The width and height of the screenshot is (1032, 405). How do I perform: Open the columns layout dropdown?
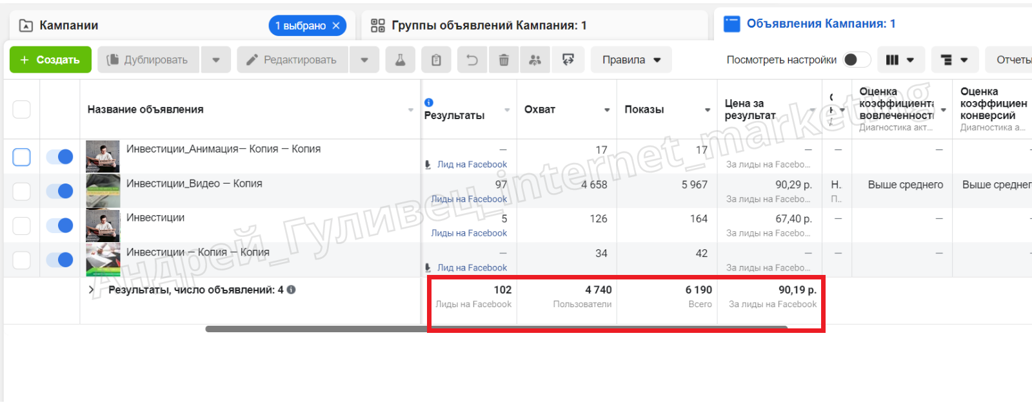coord(900,60)
